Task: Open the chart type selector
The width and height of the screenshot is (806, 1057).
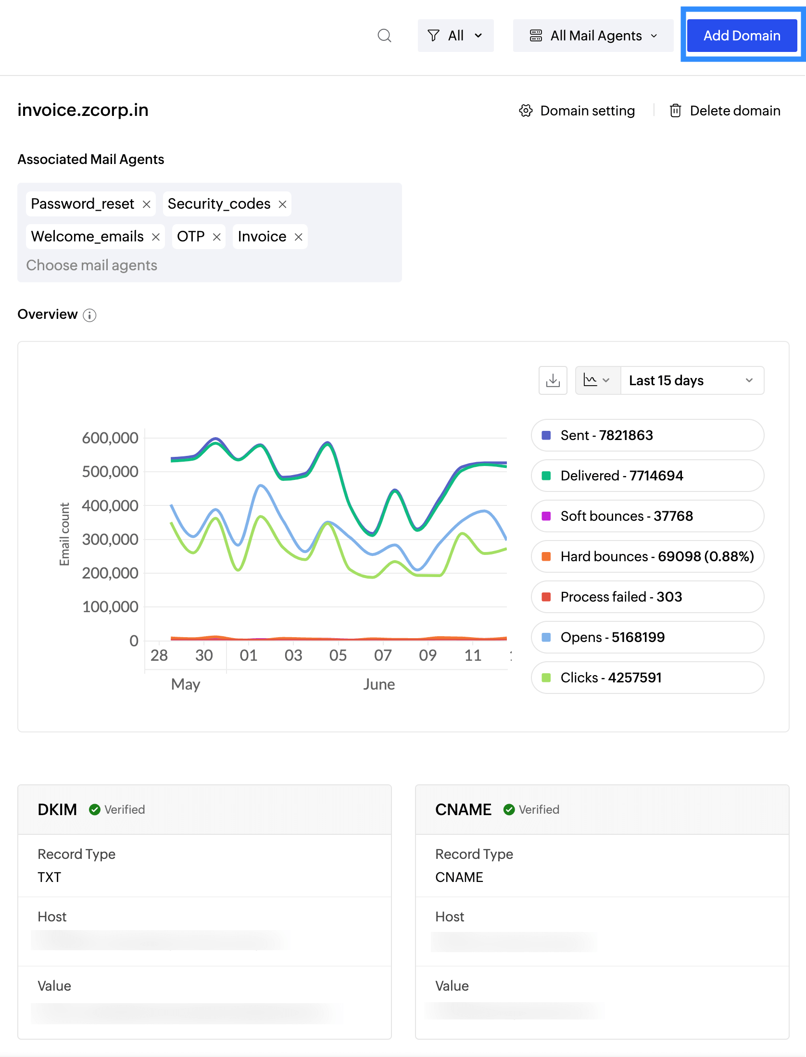Action: pyautogui.click(x=597, y=380)
